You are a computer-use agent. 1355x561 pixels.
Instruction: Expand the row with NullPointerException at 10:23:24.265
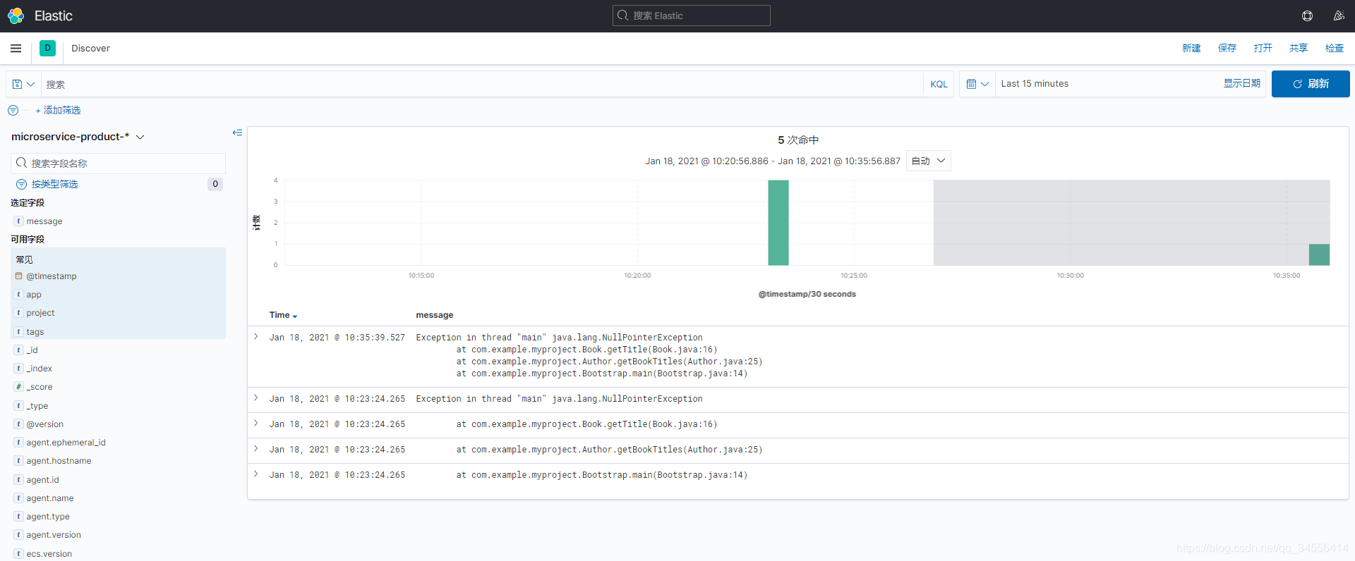pyautogui.click(x=256, y=398)
